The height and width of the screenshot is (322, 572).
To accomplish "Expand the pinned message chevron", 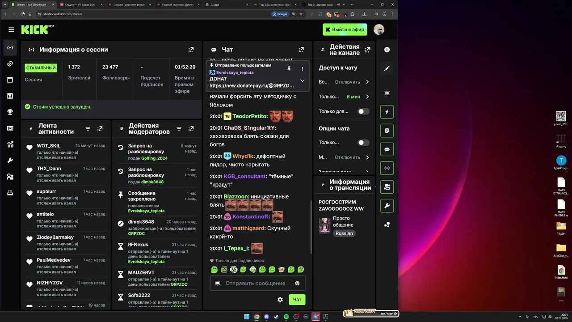I will click(x=303, y=81).
